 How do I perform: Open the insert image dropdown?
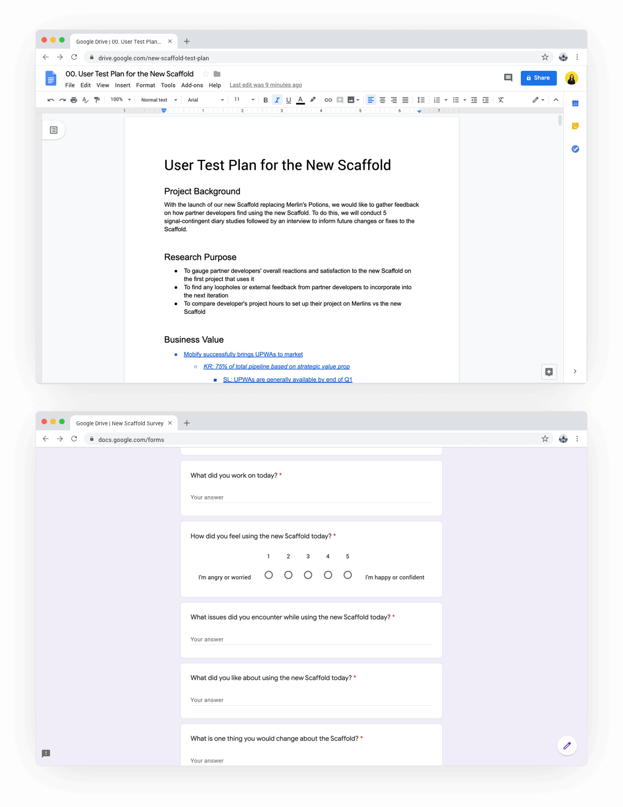tap(353, 100)
